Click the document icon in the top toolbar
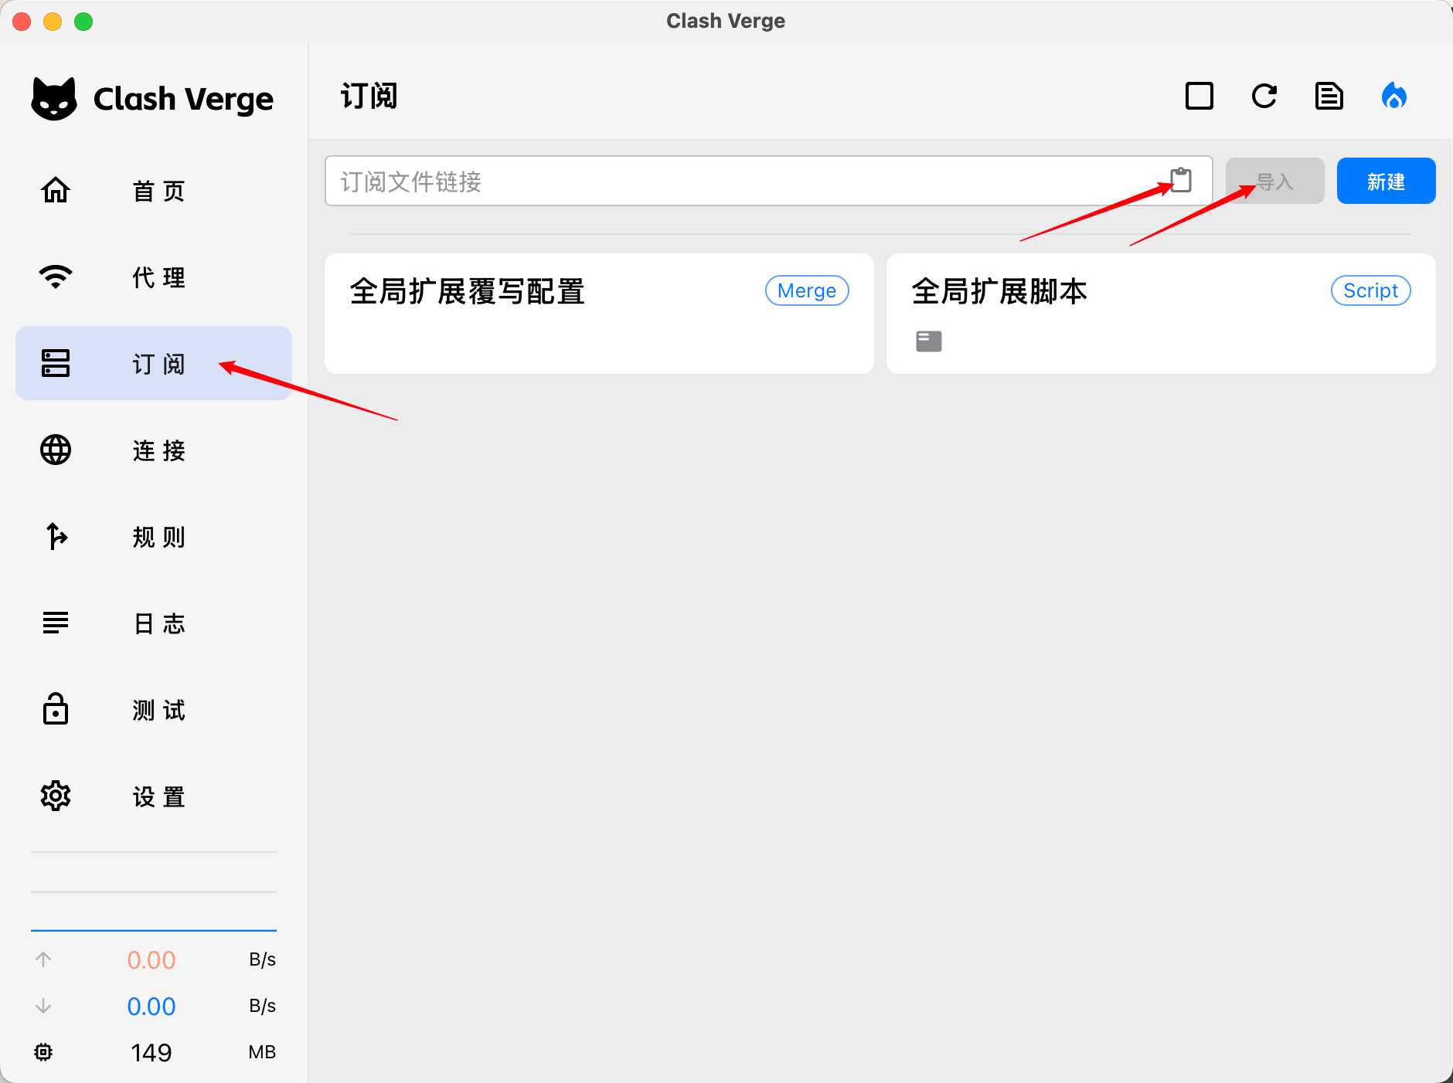The image size is (1453, 1083). tap(1329, 97)
